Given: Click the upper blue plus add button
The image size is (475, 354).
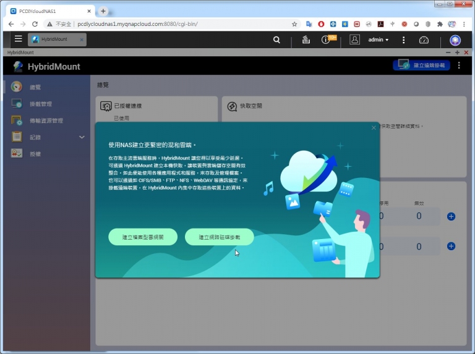Looking at the screenshot, I should [451, 216].
